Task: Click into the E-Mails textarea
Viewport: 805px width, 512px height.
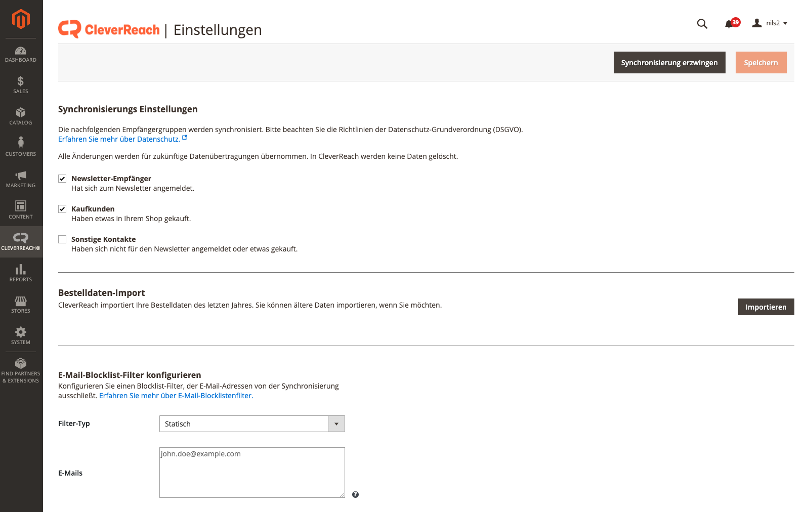Action: 252,473
